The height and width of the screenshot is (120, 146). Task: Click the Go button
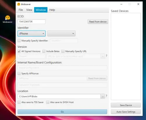coord(62,112)
